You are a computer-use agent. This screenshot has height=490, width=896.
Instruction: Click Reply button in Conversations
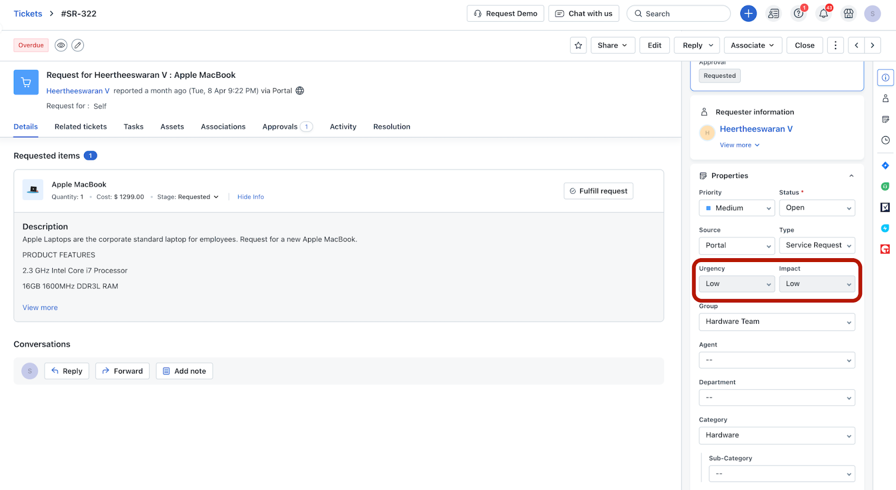[67, 371]
